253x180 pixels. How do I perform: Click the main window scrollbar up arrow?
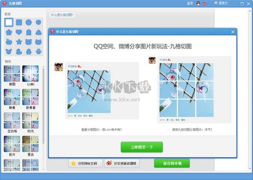click(x=250, y=11)
